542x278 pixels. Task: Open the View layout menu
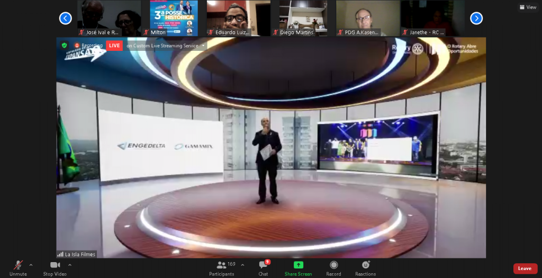click(528, 7)
